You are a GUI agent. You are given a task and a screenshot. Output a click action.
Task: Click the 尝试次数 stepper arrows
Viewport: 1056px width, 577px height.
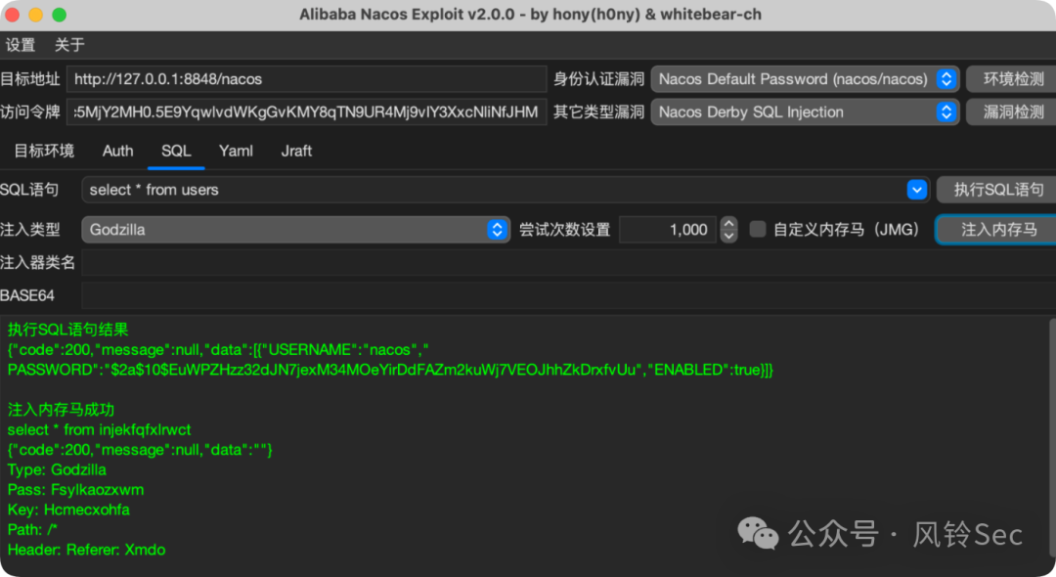(728, 230)
